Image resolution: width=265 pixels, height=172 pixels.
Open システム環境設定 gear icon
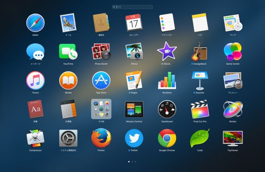[x=68, y=138]
